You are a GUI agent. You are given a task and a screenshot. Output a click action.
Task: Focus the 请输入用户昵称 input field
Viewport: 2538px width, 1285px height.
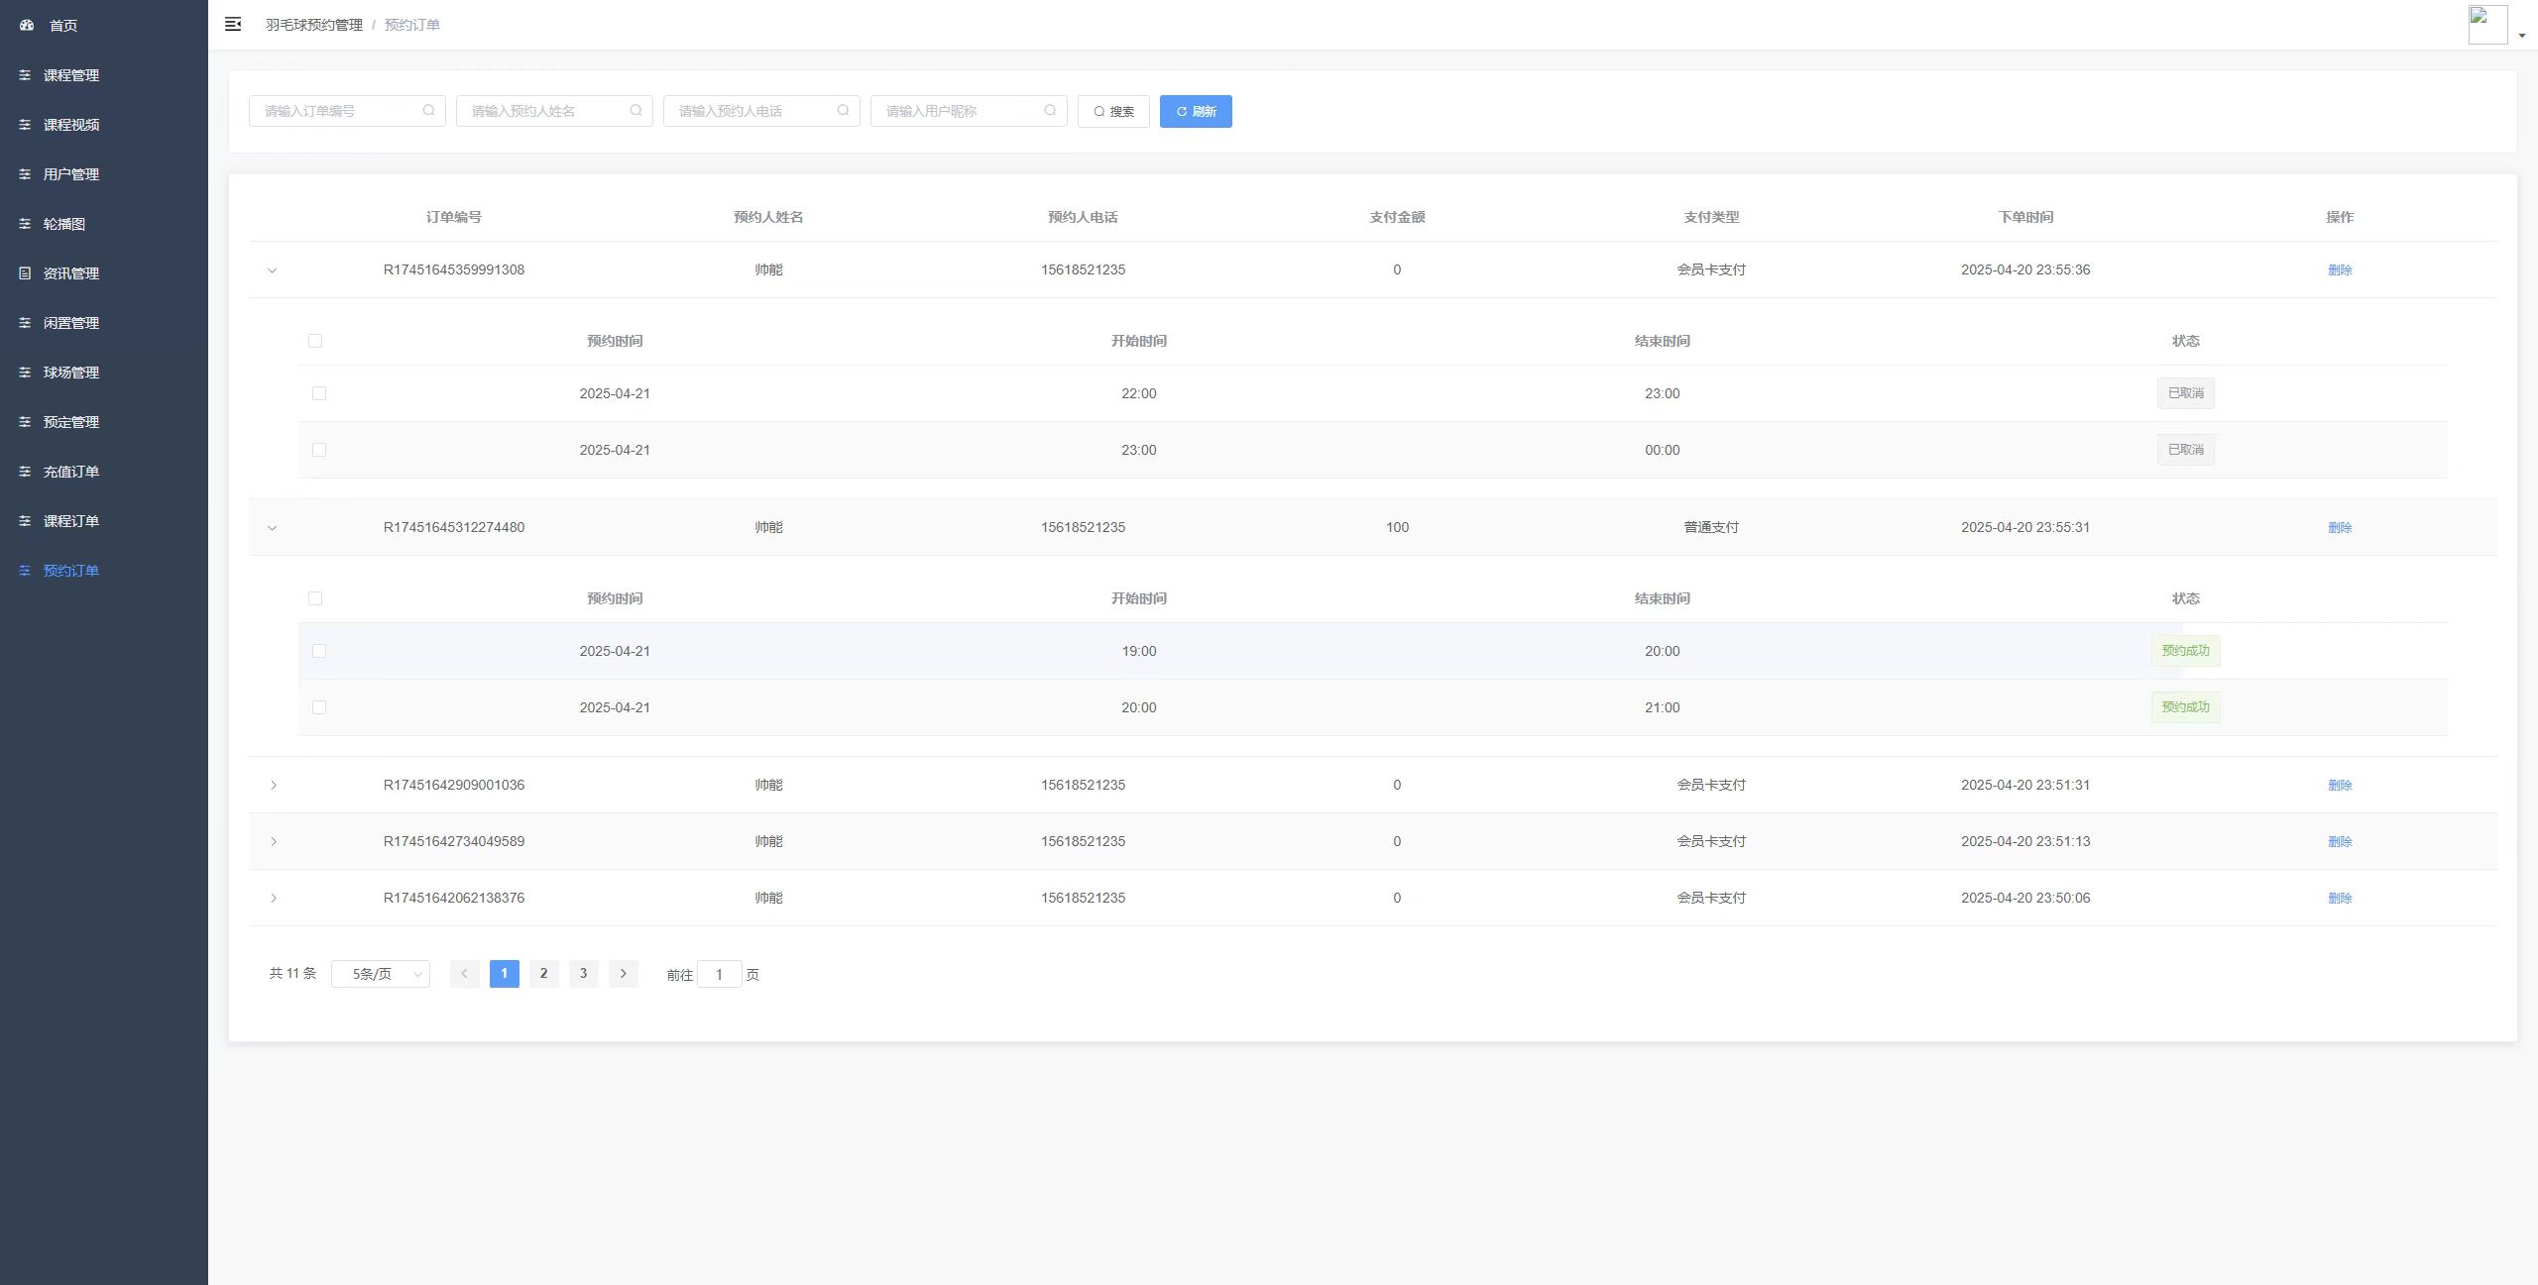pos(969,111)
